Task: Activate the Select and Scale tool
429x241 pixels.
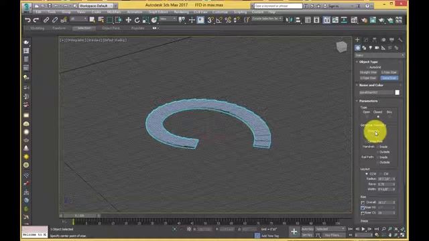Action: [x=146, y=20]
